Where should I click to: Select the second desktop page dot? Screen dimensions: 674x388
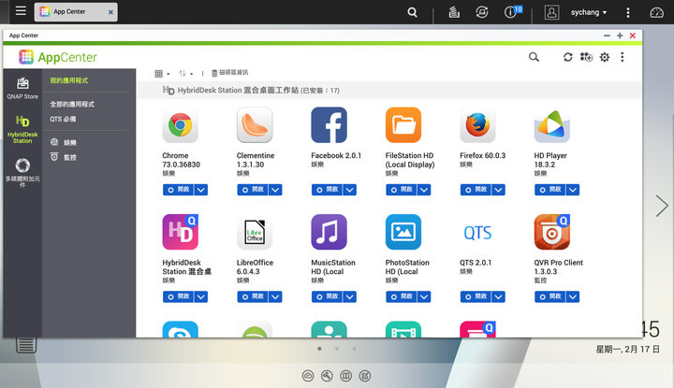337,349
